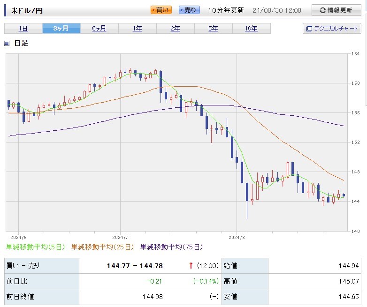Image resolution: width=367 pixels, height=307 pixels.
Task: Select the 2年 period tab
Action: [175, 29]
